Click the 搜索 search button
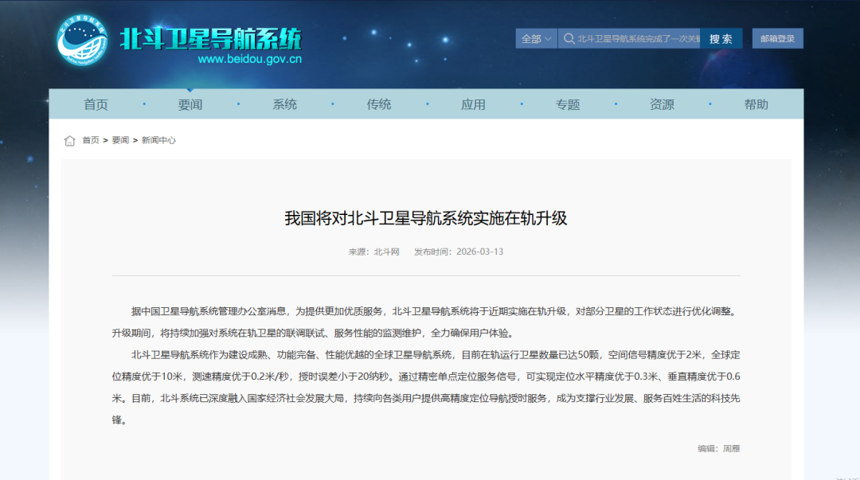Screen dimensions: 860x480 point(721,38)
